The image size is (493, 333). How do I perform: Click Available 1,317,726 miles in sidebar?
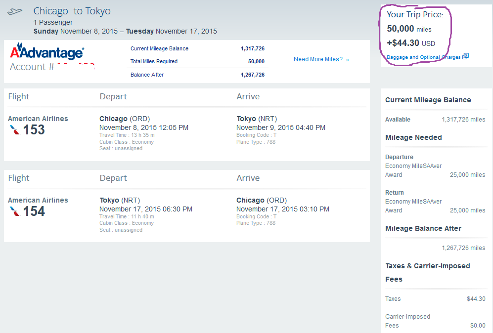435,120
